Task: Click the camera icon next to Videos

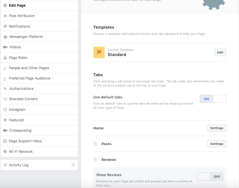Action: coord(5,47)
